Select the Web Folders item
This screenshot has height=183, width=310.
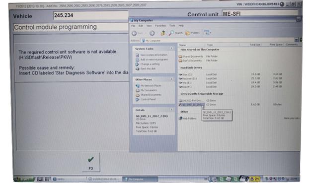[x=188, y=119]
